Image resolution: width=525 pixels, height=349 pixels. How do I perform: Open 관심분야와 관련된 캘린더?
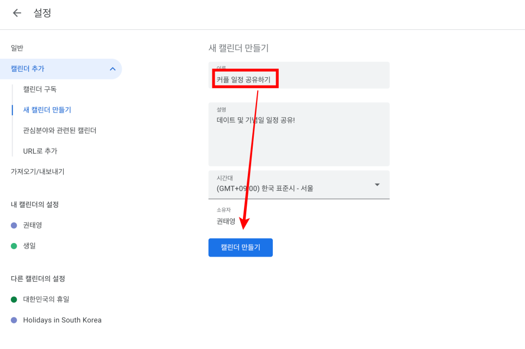(60, 130)
